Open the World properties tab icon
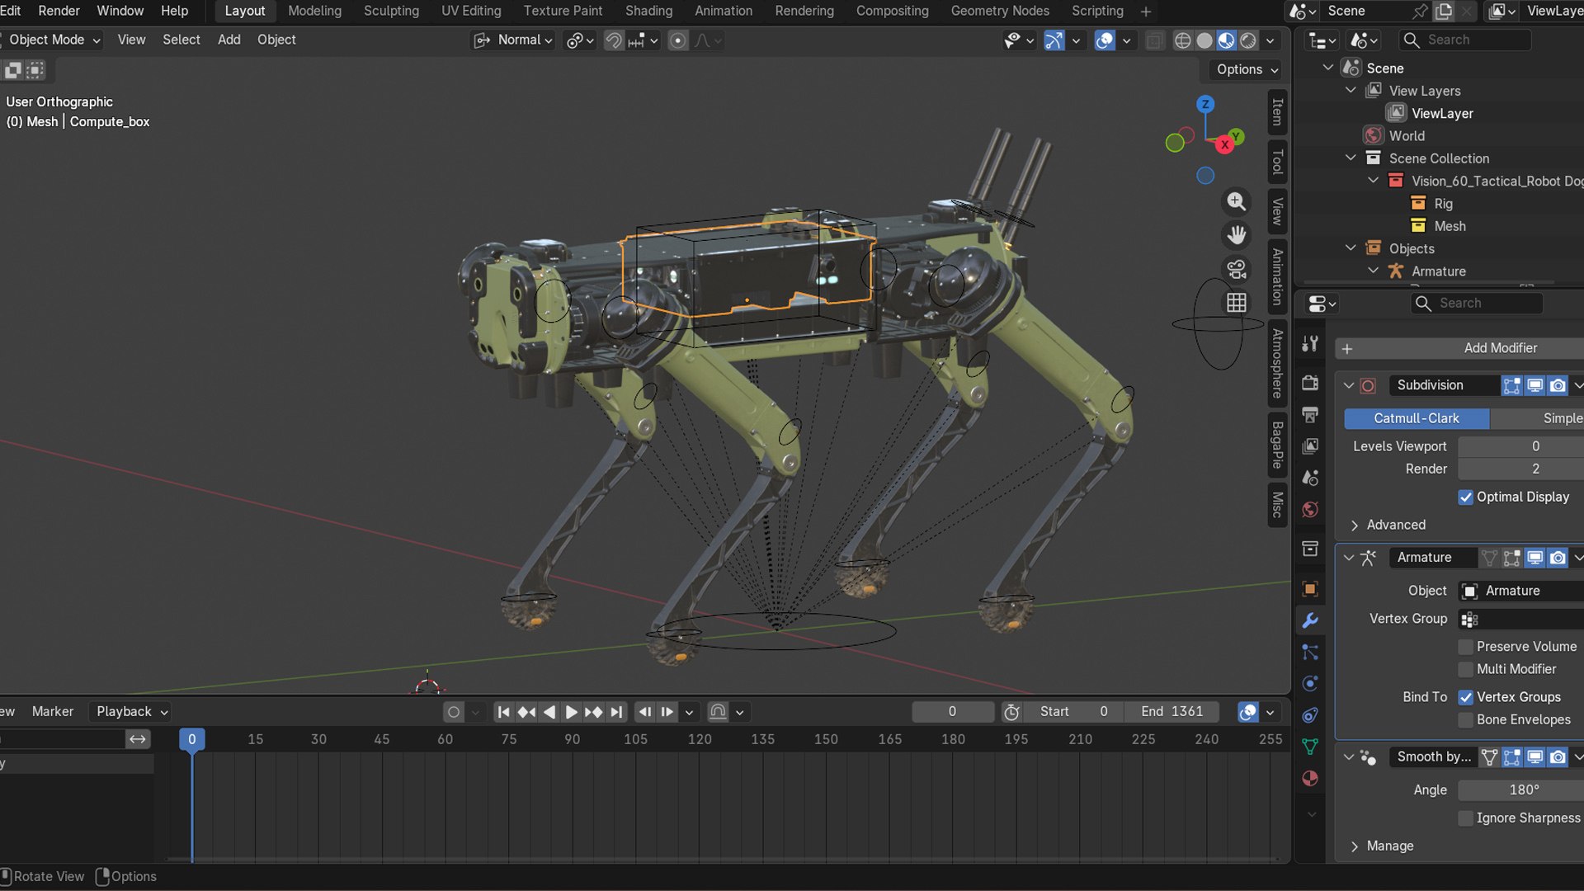The width and height of the screenshot is (1584, 891). click(1310, 509)
